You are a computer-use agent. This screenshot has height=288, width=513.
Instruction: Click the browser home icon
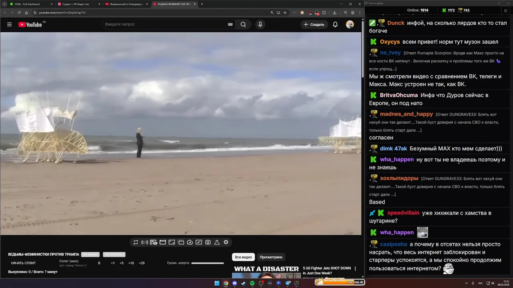coord(26,12)
